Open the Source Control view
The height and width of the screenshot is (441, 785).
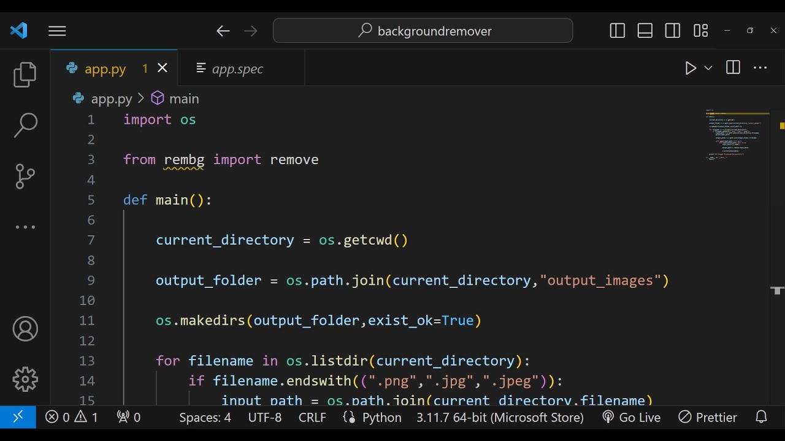pyautogui.click(x=25, y=176)
